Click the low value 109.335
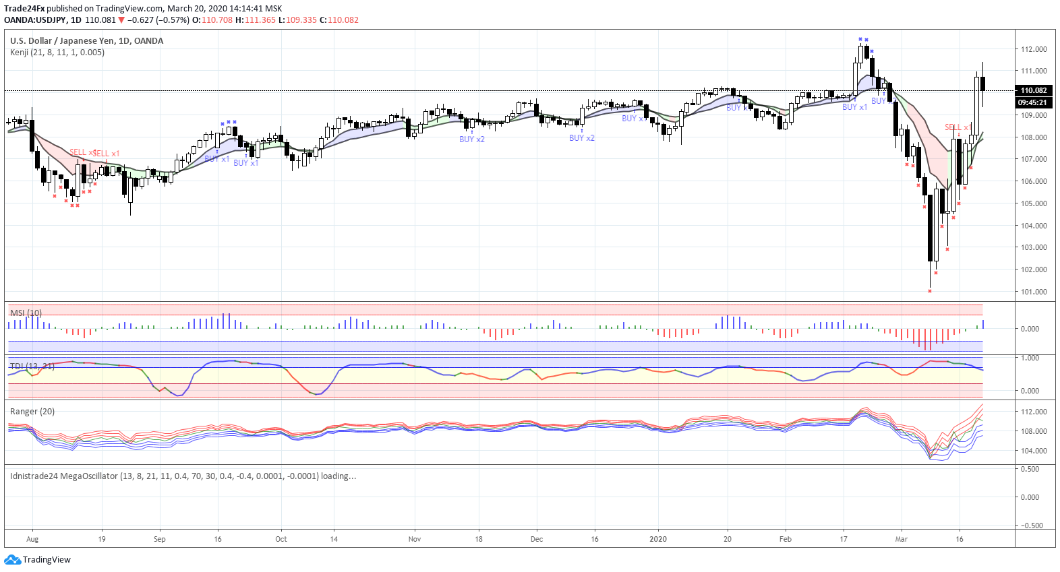This screenshot has height=572, width=1060. (x=301, y=20)
